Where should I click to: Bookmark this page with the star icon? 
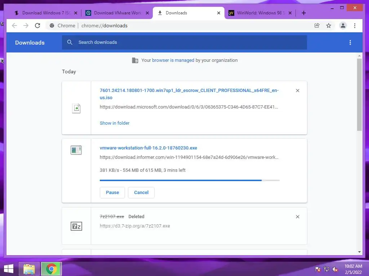point(329,26)
